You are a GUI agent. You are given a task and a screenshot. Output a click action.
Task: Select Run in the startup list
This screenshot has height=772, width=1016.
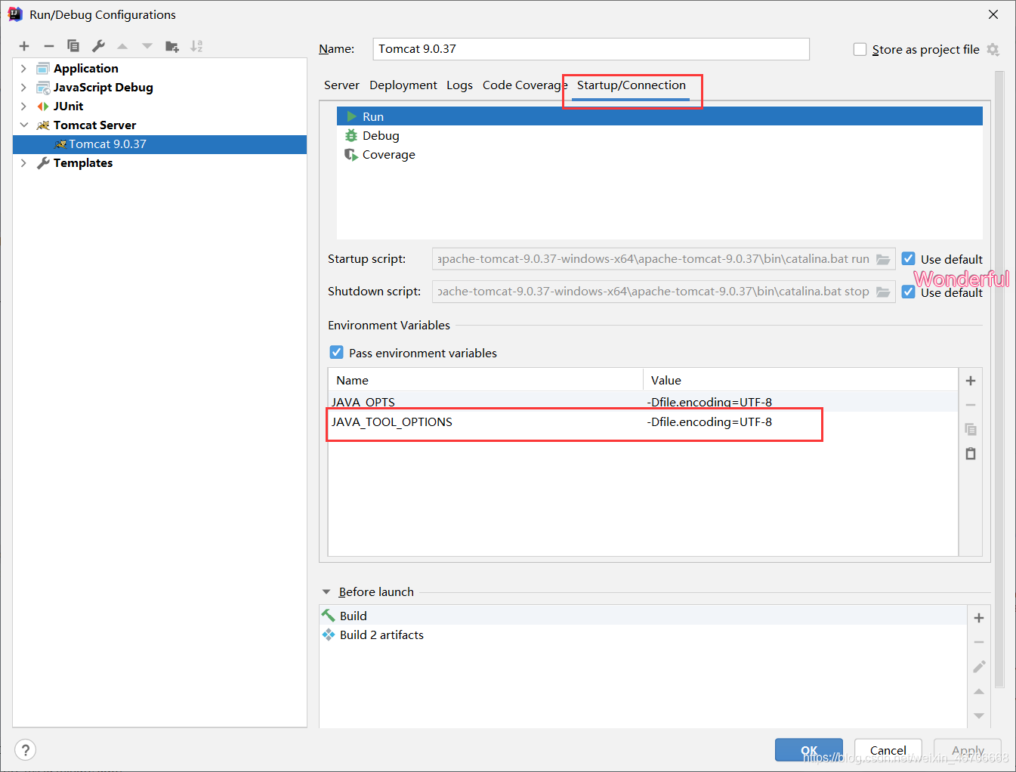659,116
